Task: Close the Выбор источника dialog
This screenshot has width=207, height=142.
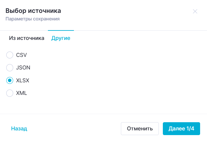Action: (195, 11)
